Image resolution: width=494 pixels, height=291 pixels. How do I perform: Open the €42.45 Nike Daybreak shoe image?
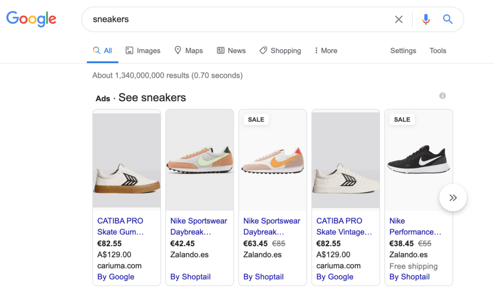pyautogui.click(x=200, y=160)
